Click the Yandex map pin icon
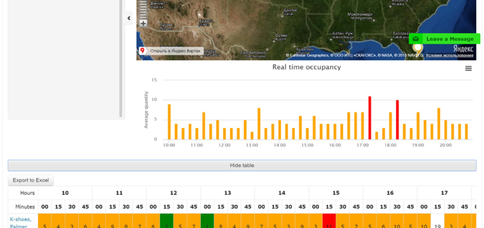 click(x=142, y=51)
